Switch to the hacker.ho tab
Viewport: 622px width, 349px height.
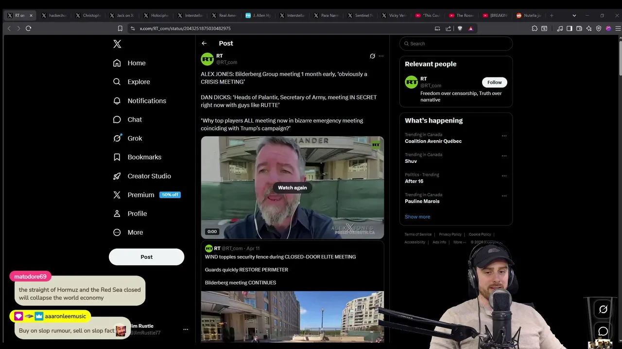pyautogui.click(x=54, y=16)
